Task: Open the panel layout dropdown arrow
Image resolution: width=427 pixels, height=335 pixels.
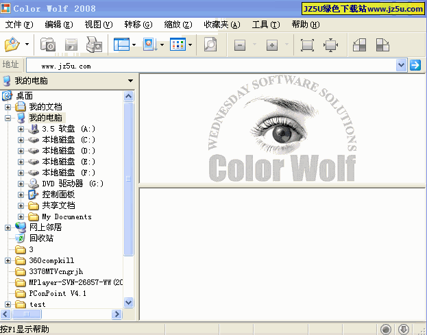Action: [x=134, y=45]
